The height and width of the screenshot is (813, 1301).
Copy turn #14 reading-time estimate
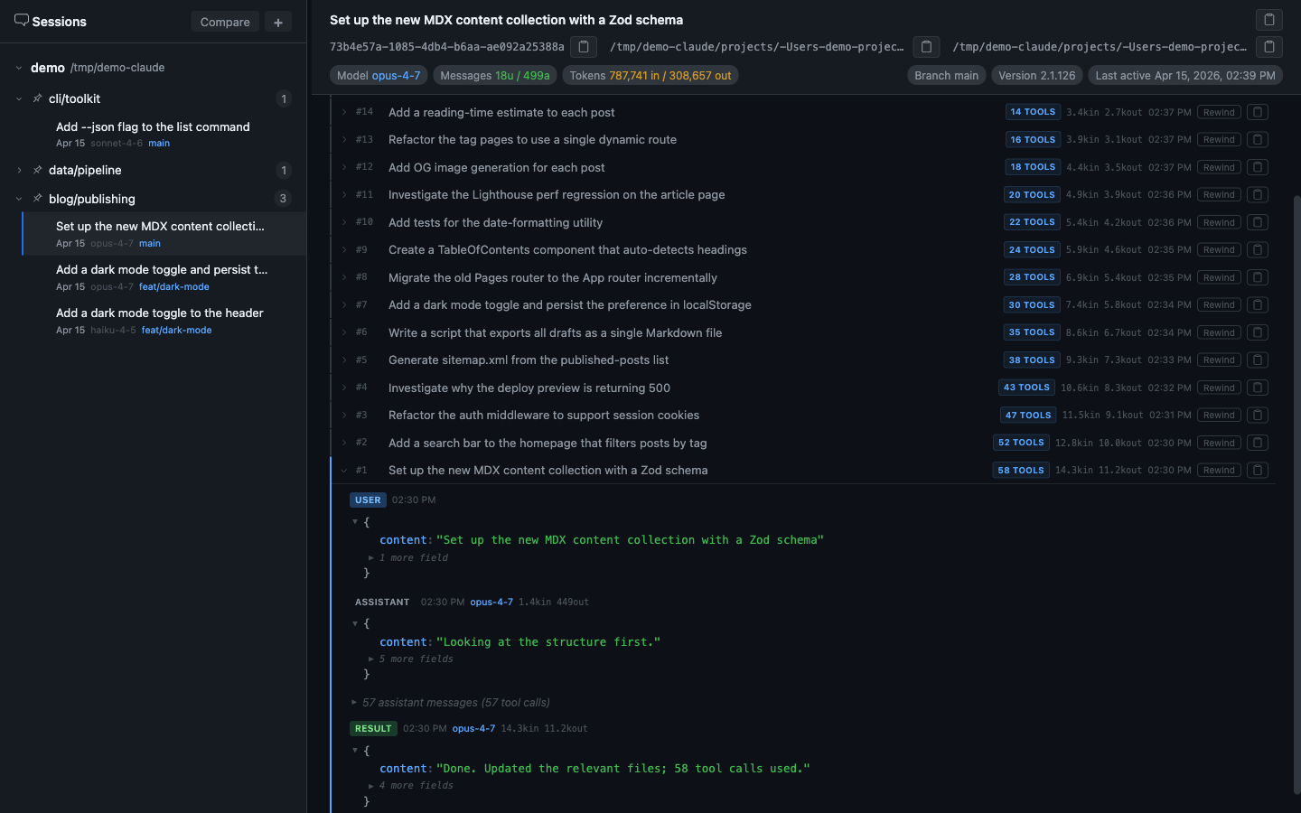point(1258,112)
